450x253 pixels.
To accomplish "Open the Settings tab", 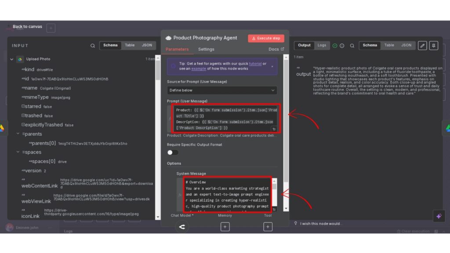I will (x=206, y=49).
